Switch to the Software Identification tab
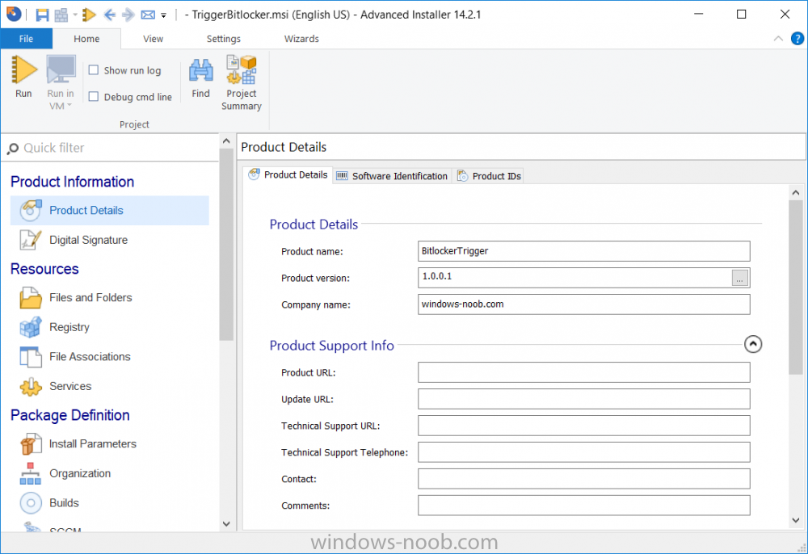This screenshot has height=554, width=808. pyautogui.click(x=392, y=176)
